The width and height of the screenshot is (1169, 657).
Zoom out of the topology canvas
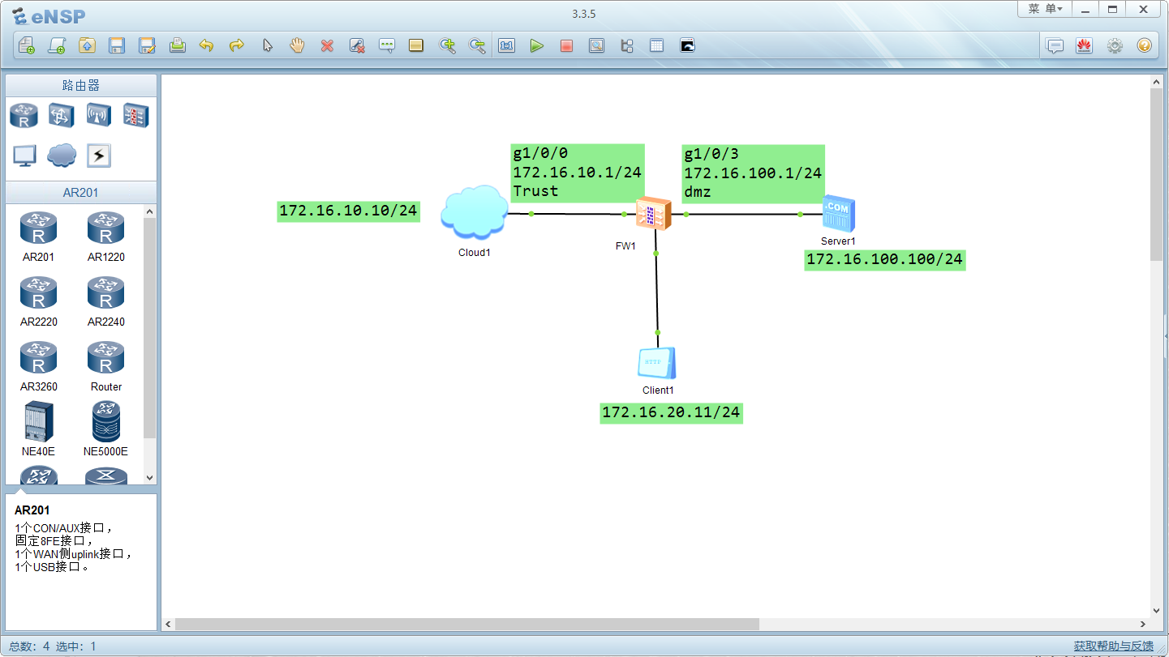coord(477,45)
